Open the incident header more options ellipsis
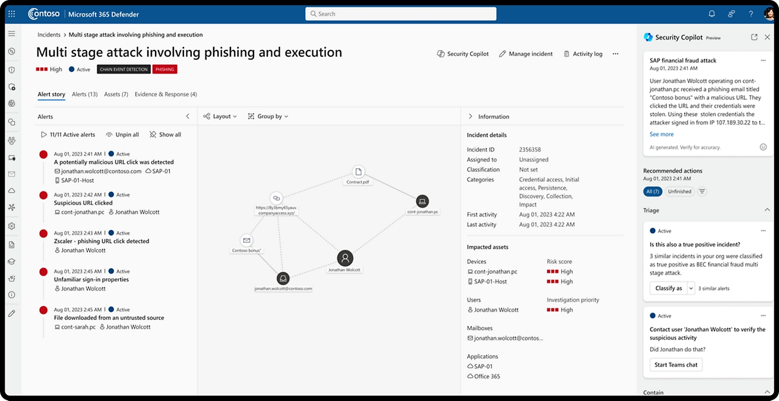779x401 pixels. [x=615, y=53]
